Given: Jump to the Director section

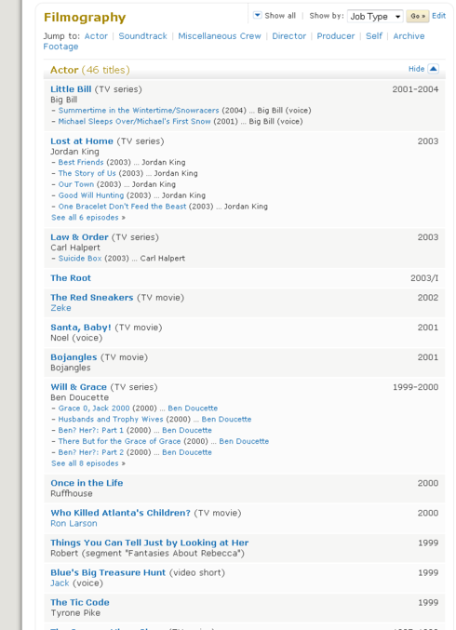Looking at the screenshot, I should 288,36.
